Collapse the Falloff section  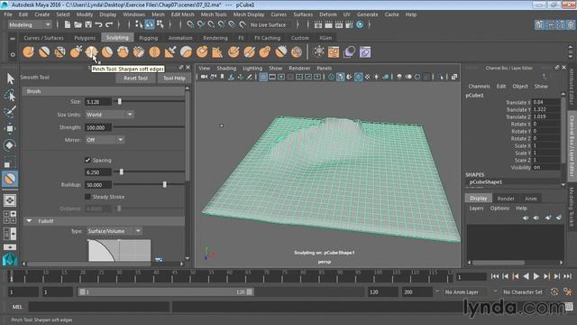click(x=29, y=220)
